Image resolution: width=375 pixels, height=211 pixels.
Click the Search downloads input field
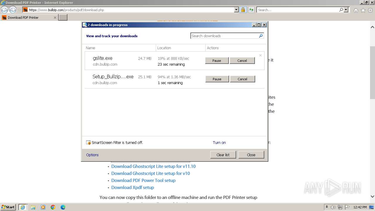[x=224, y=36]
